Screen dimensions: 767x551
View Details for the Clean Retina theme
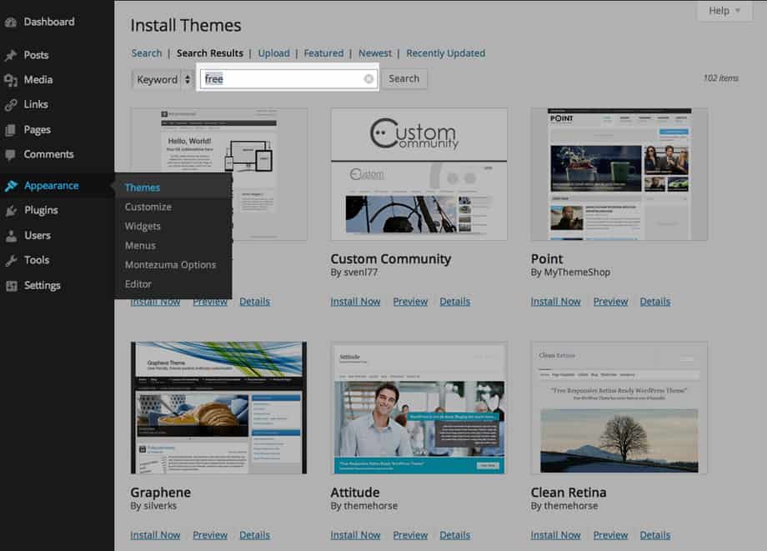pos(655,535)
